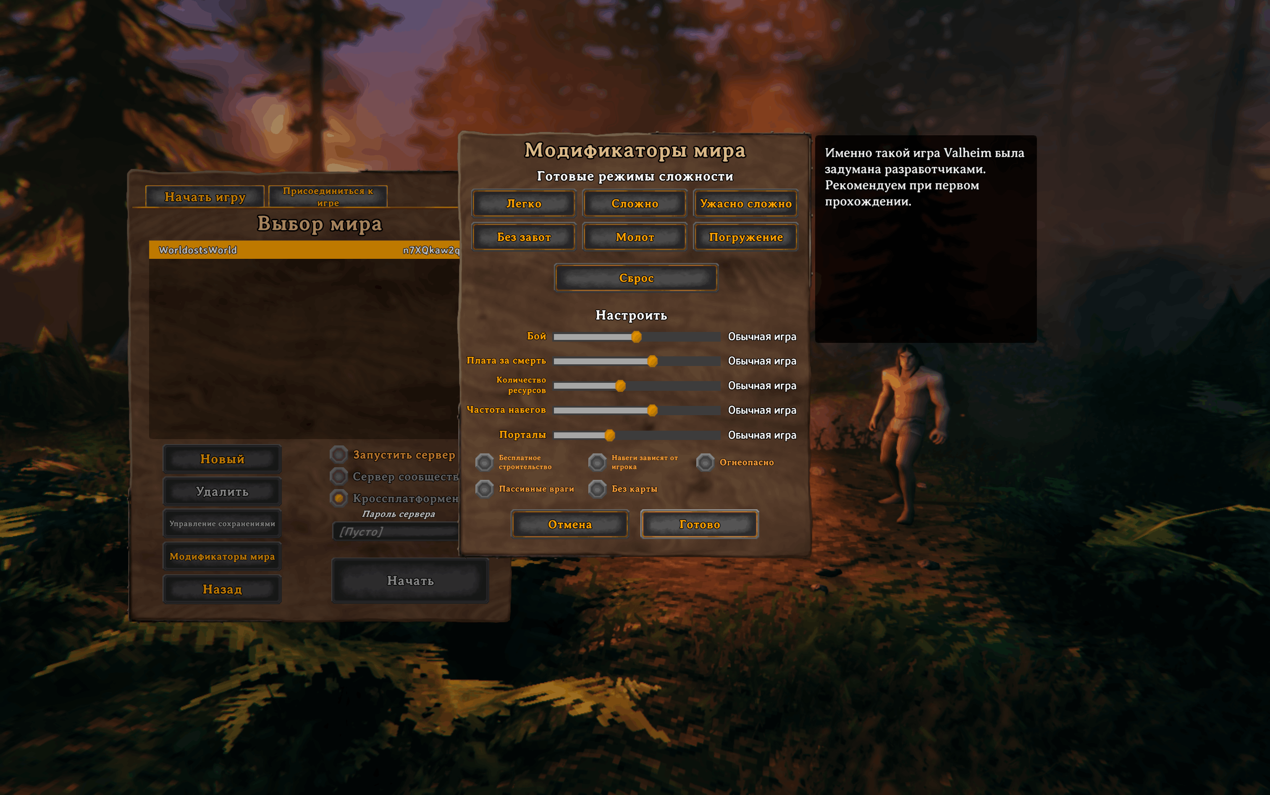Switch to the Присоединиться к игре tab

[328, 197]
